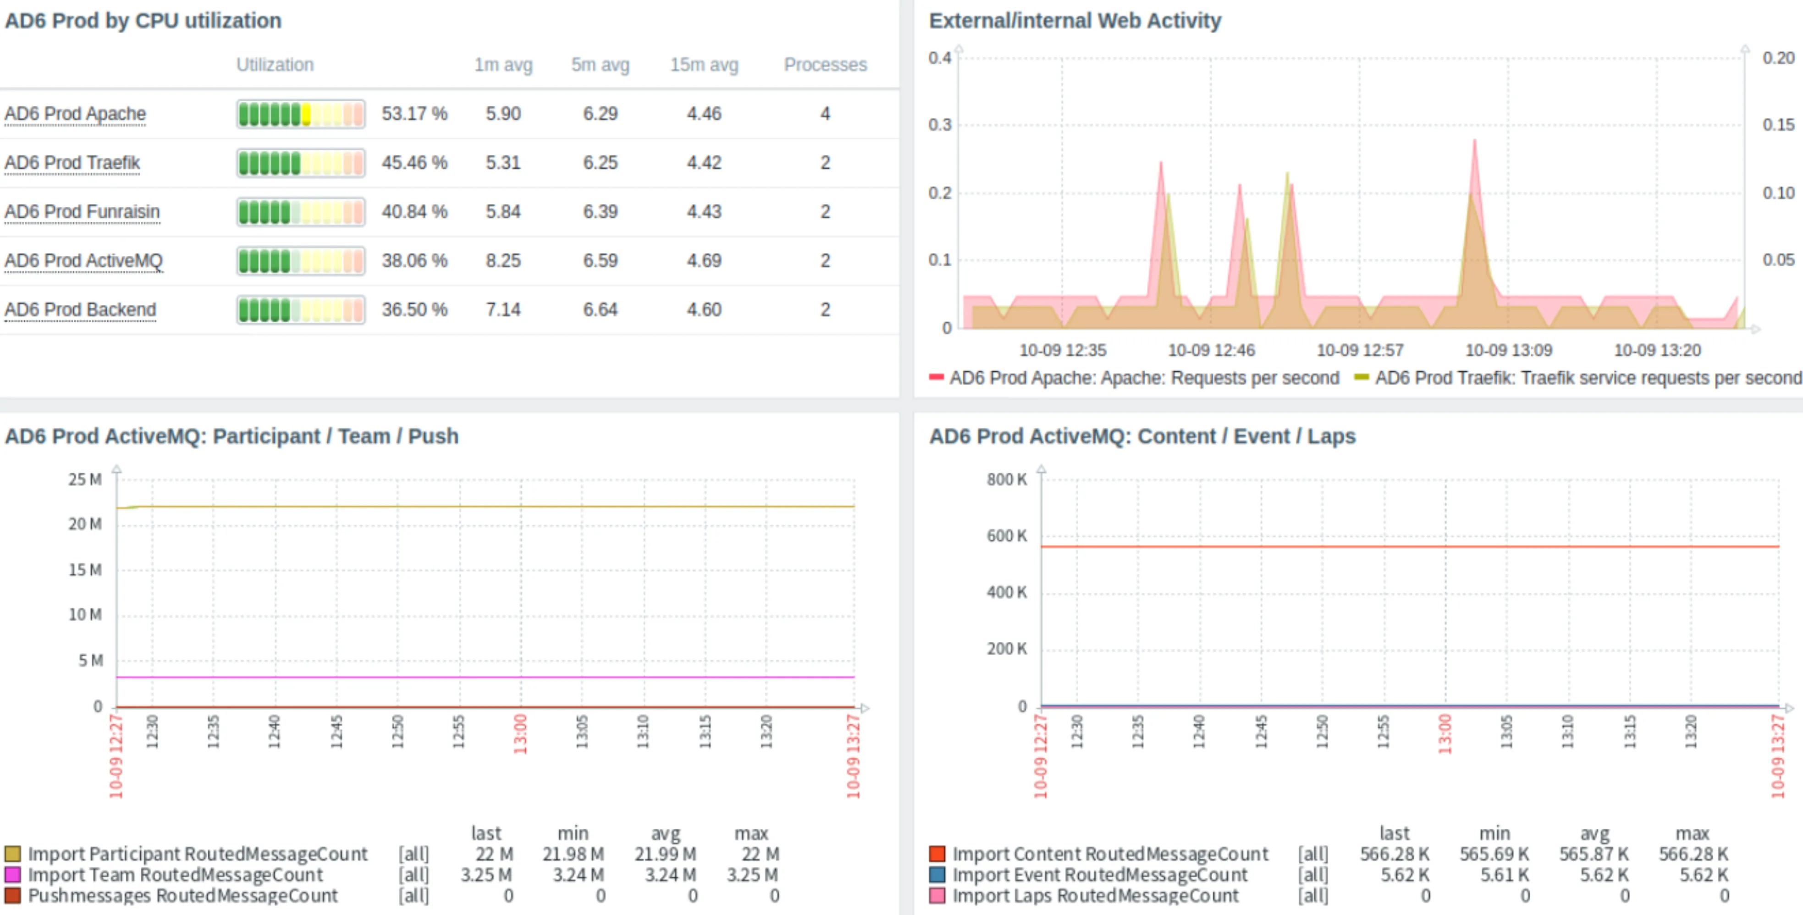Click the 10-09 13:20 axis label
This screenshot has width=1803, height=915.
click(1657, 350)
